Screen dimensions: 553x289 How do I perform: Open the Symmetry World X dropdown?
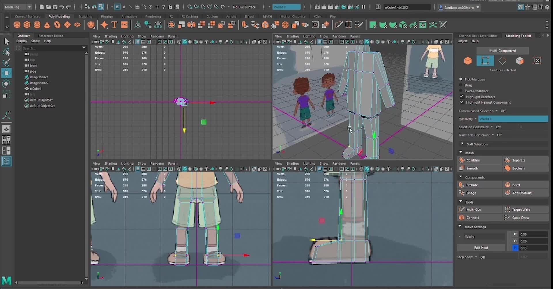(513, 119)
